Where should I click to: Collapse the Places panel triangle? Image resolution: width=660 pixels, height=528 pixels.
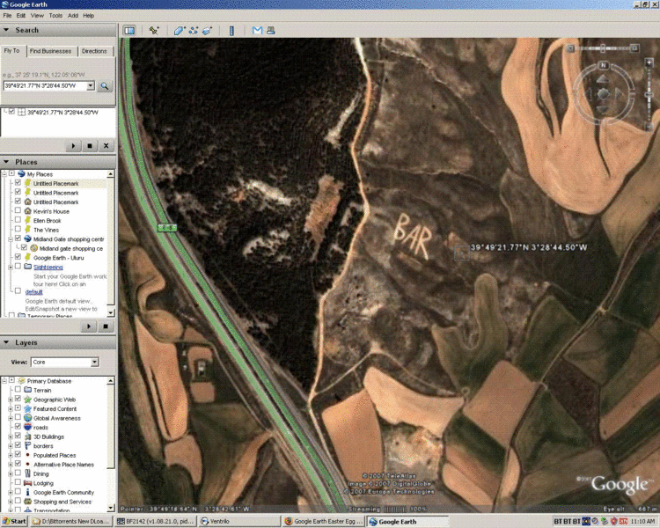click(x=6, y=162)
